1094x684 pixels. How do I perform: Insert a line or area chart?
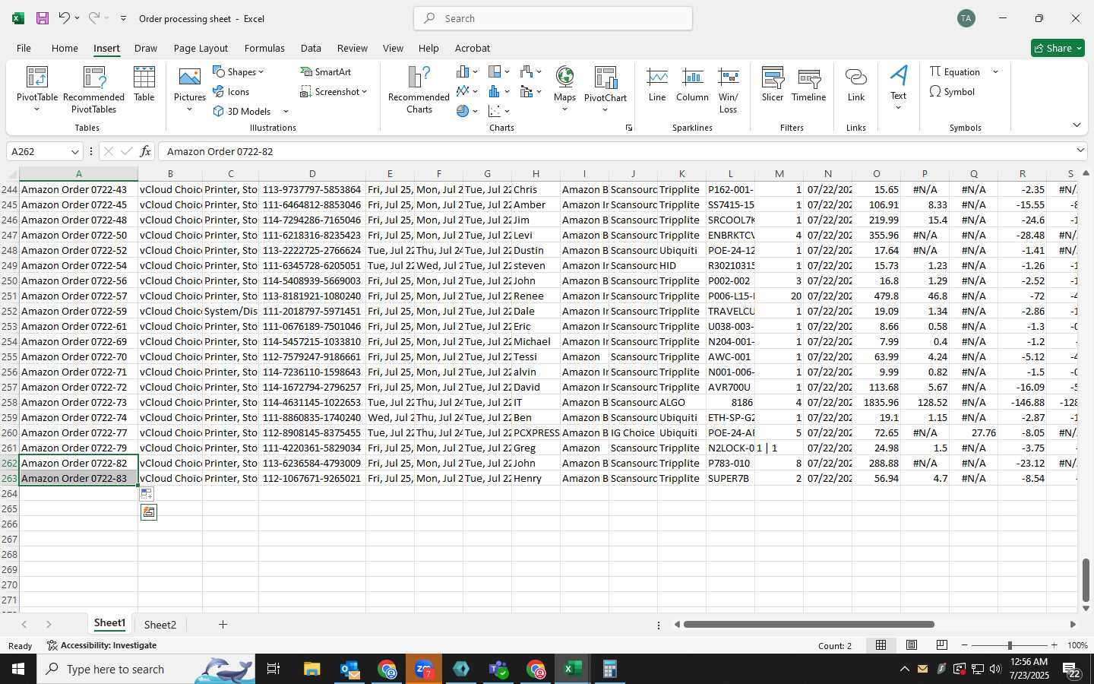[466, 91]
